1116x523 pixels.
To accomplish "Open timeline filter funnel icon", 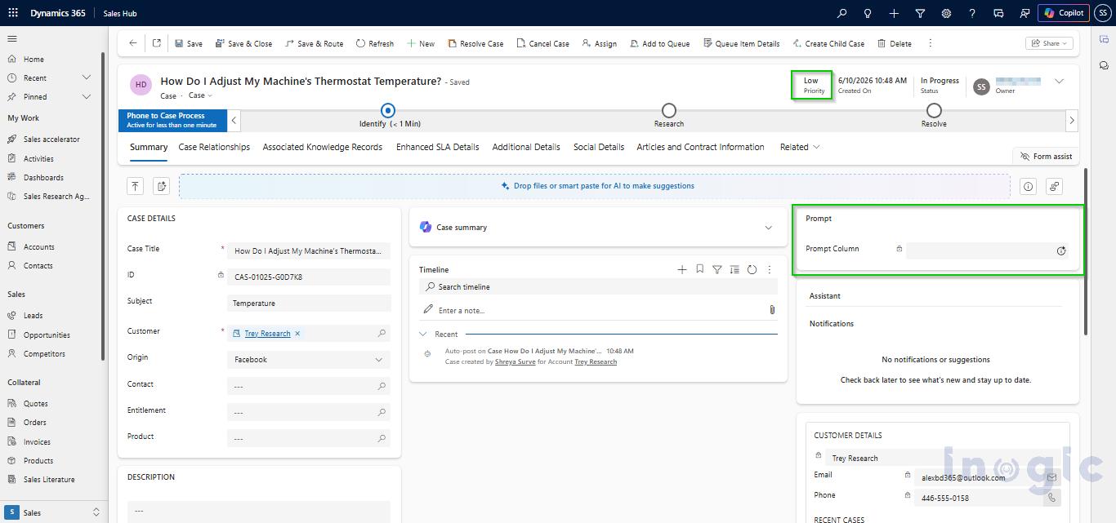I will point(717,269).
